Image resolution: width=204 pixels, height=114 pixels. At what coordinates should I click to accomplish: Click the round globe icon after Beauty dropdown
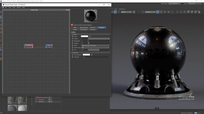tap(134, 12)
